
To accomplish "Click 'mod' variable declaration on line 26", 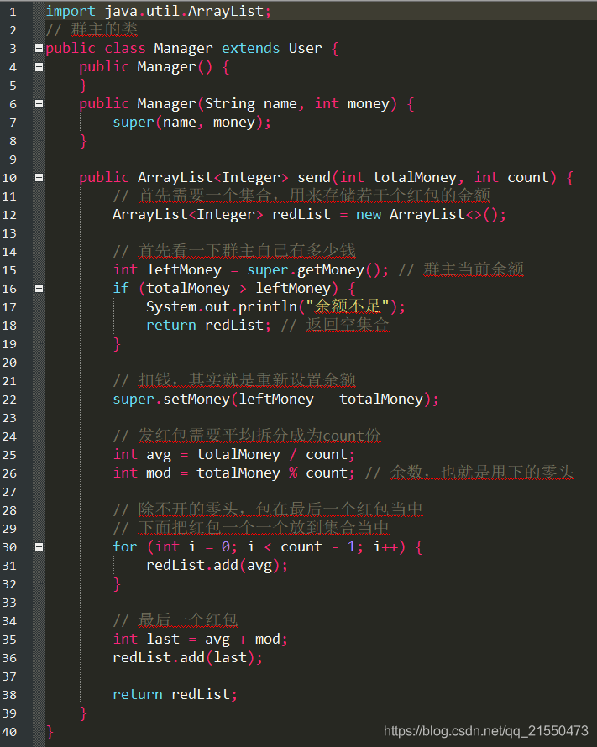I will [x=159, y=473].
